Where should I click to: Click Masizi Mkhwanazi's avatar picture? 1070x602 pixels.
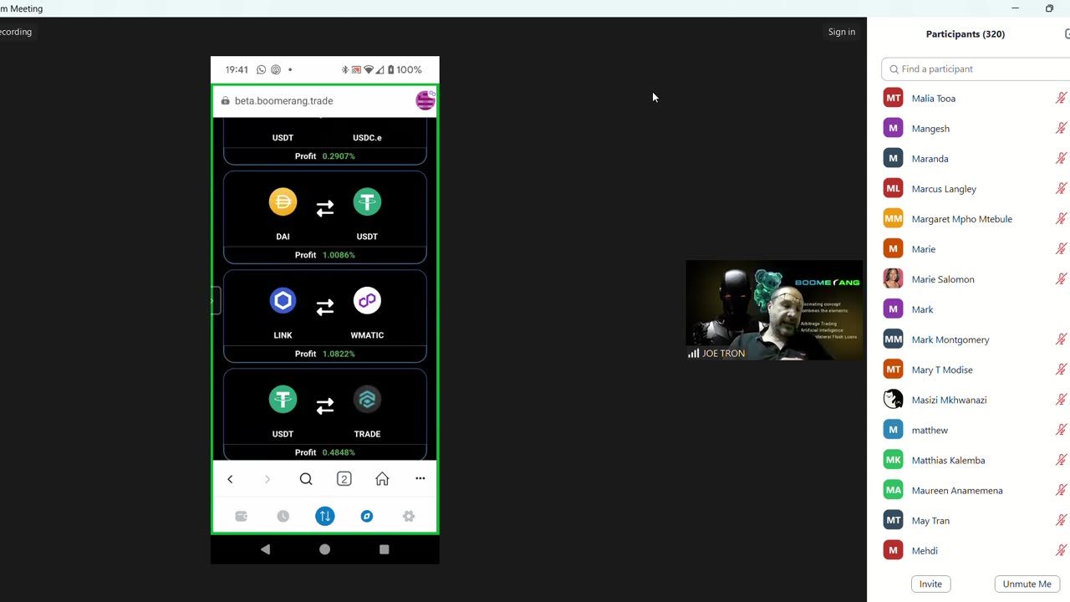[x=894, y=400]
